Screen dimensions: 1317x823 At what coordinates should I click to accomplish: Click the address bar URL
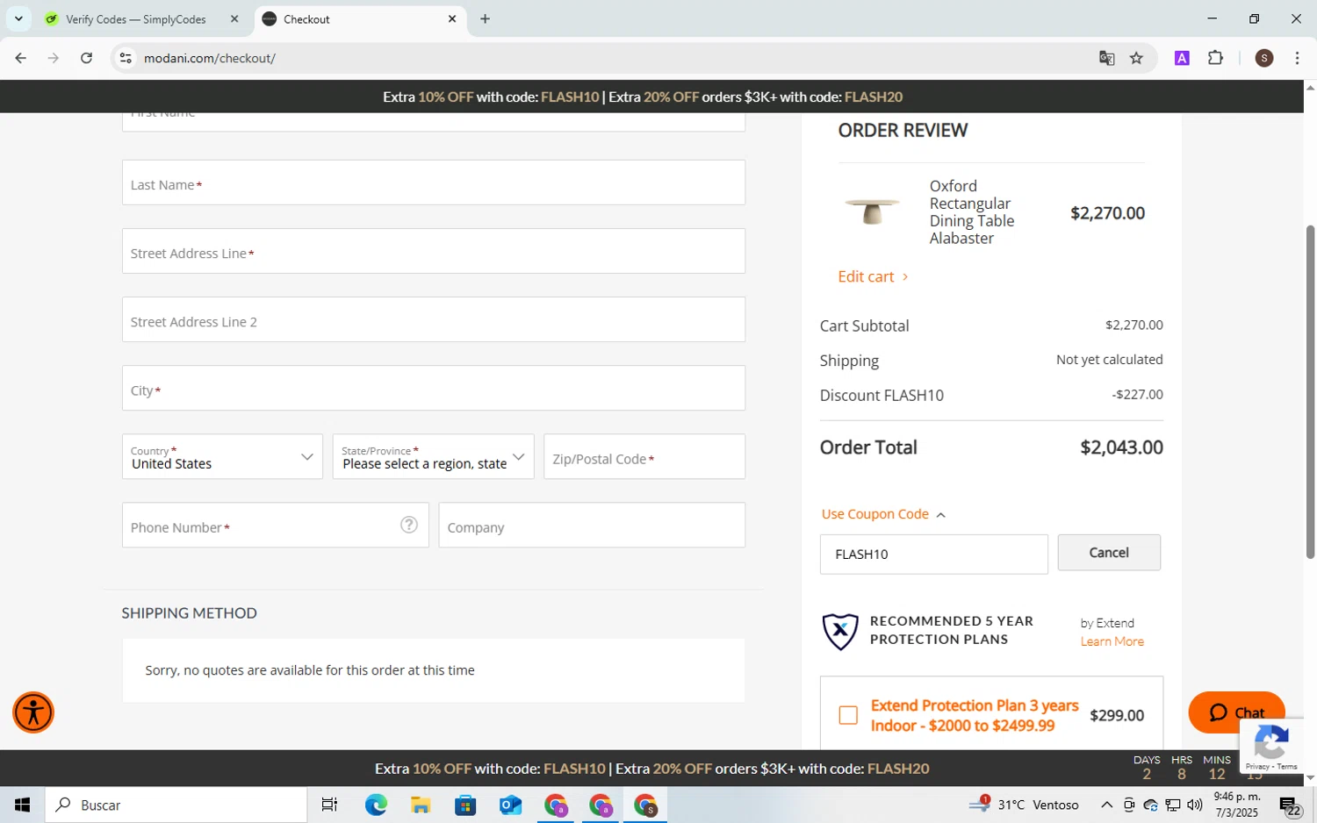coord(210,58)
